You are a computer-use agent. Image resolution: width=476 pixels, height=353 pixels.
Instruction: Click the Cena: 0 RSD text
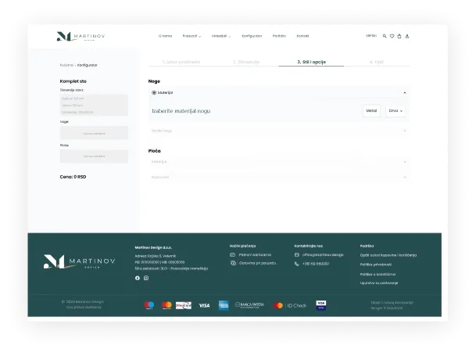pyautogui.click(x=73, y=177)
